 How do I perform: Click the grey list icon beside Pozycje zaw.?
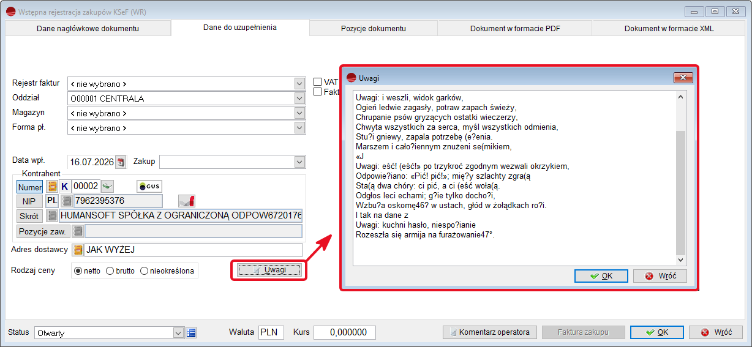(x=78, y=231)
